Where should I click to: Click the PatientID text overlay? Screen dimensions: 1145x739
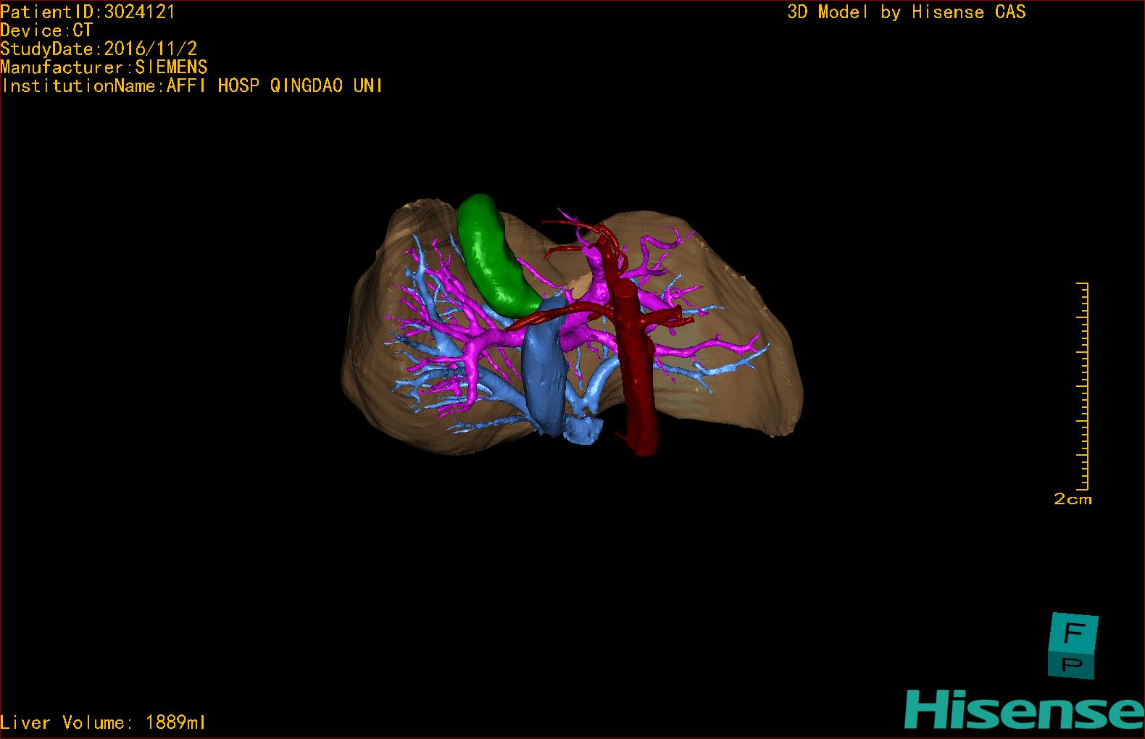click(x=88, y=12)
